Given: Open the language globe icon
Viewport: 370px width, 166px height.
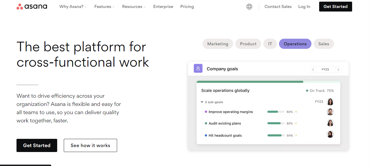Looking at the screenshot, I should pos(249,6).
